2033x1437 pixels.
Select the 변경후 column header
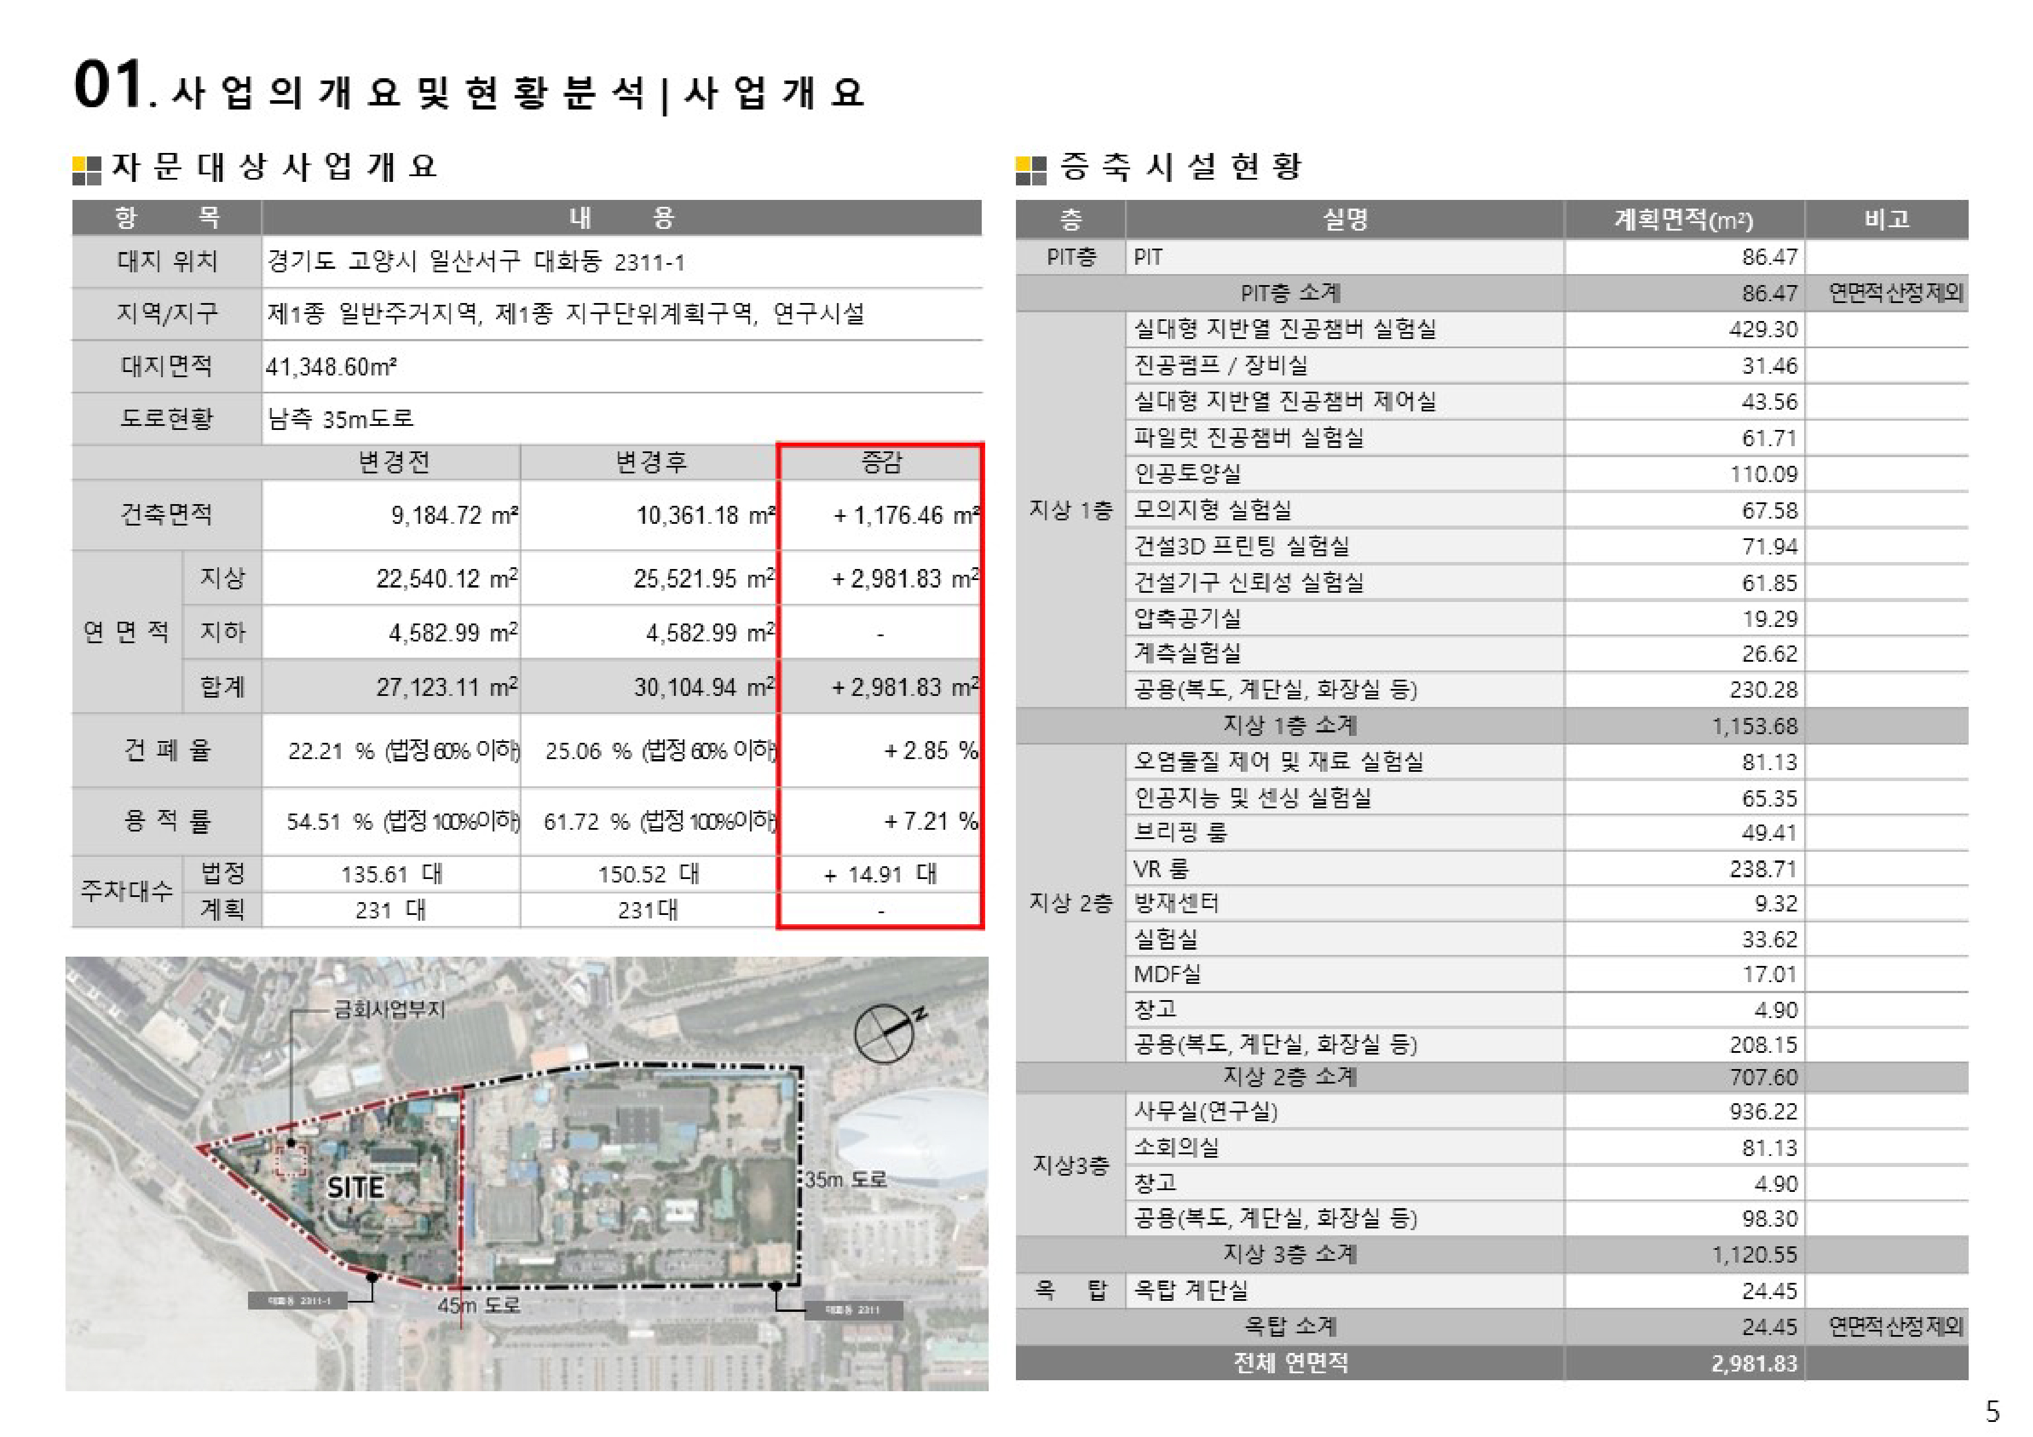coord(651,462)
